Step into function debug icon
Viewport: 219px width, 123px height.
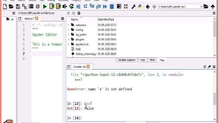92,6
